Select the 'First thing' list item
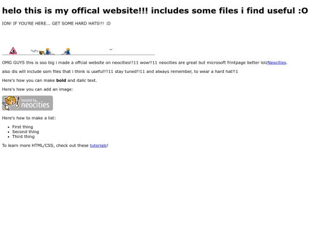Image resolution: width=326 pixels, height=244 pixels. pyautogui.click(x=22, y=127)
